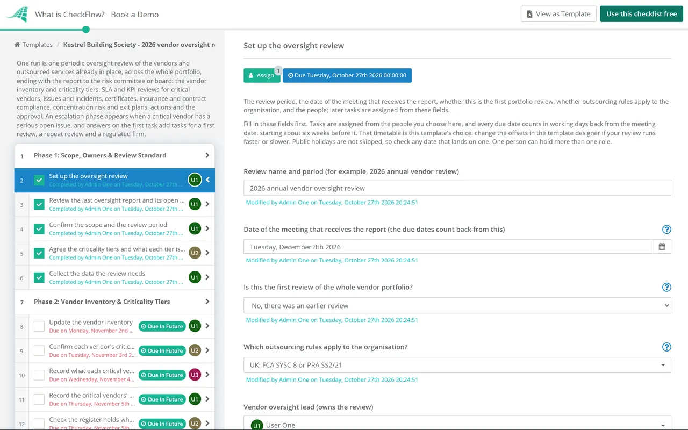The image size is (688, 430).
Task: Click the '1' badge on Assign
Action: [278, 70]
